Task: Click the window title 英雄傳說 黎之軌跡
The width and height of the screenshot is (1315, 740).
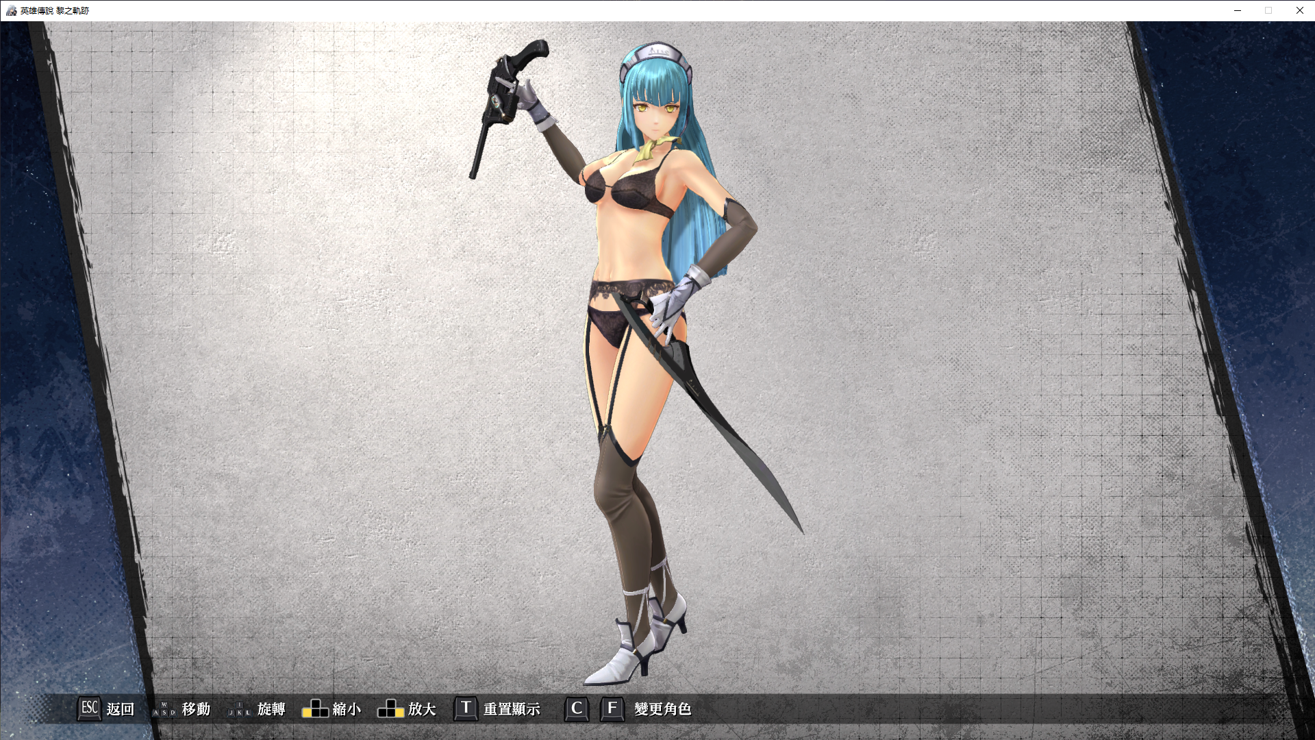Action: tap(55, 10)
